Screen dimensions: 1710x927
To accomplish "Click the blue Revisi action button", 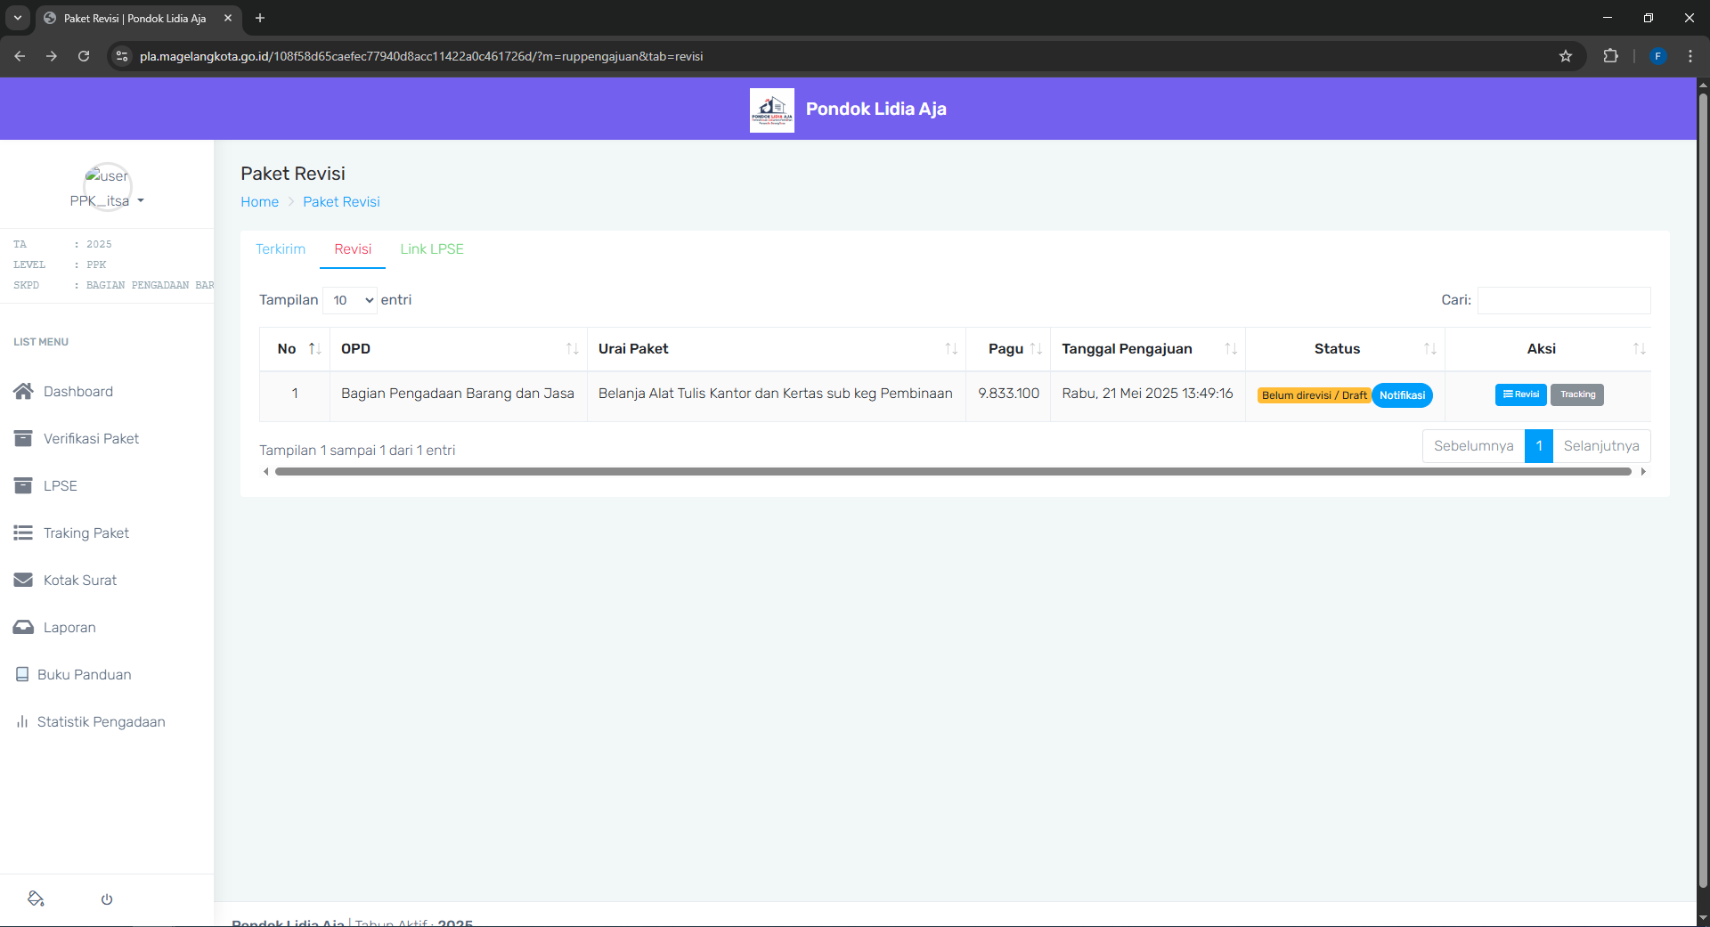I will (1520, 394).
